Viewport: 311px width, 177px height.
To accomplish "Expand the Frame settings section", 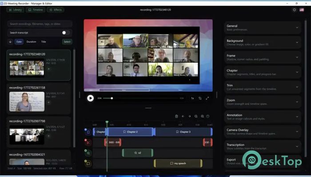I will click(263, 57).
